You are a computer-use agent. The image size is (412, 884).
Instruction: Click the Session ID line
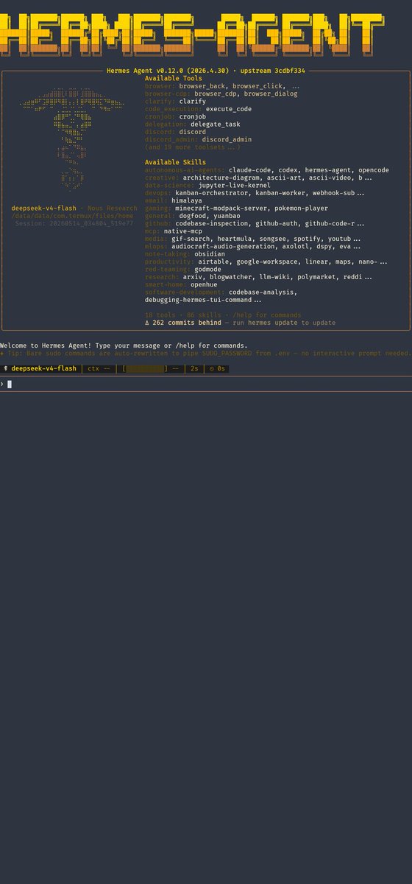[74, 223]
